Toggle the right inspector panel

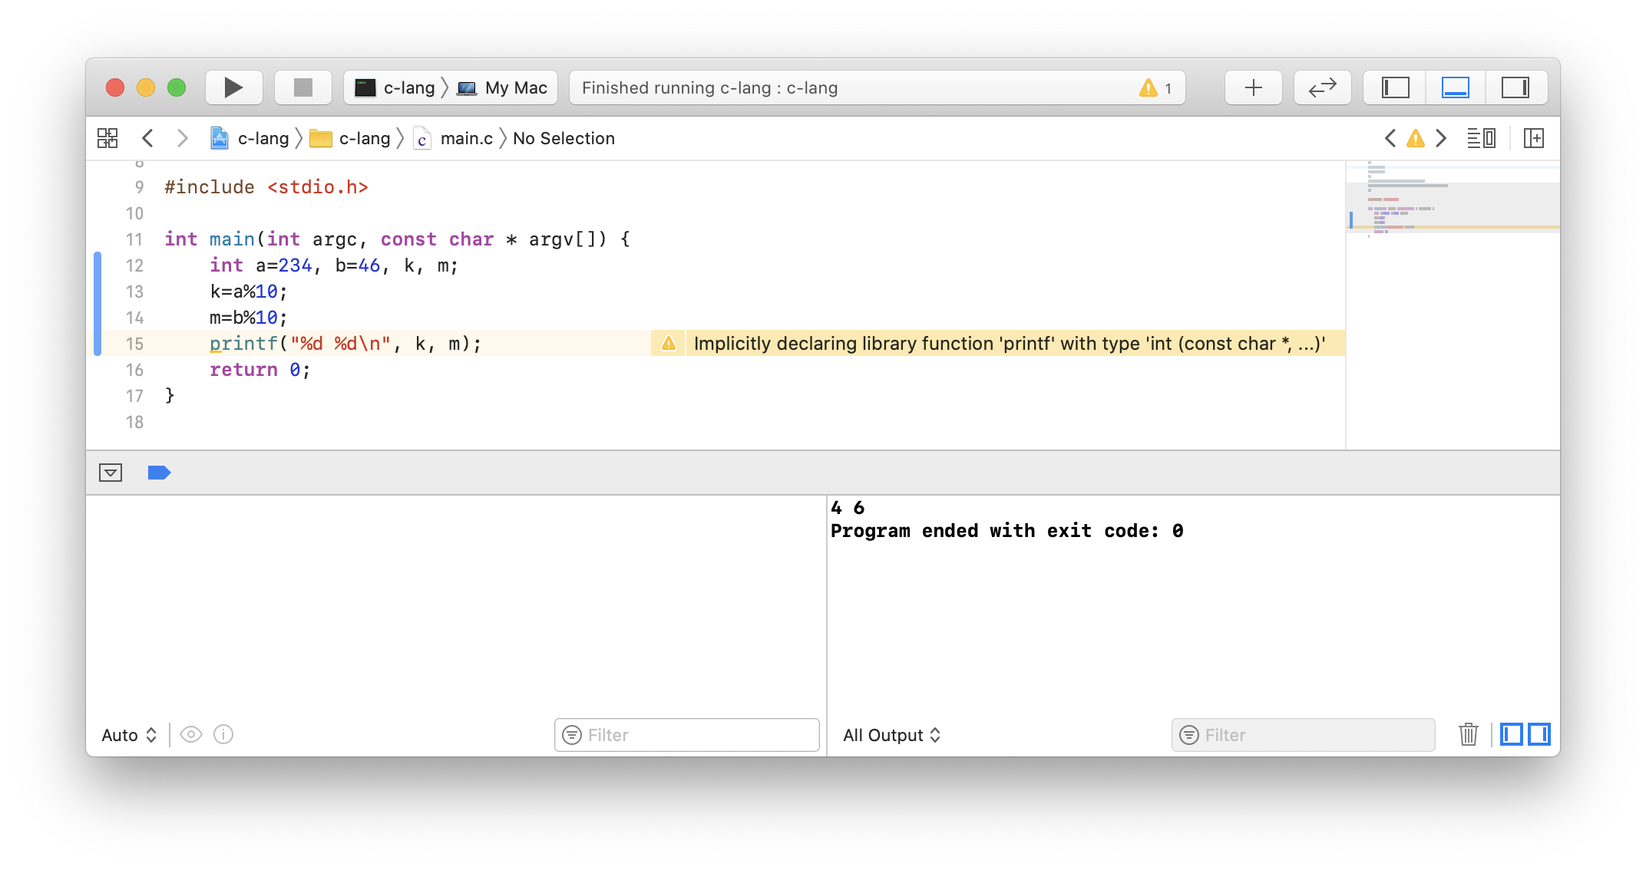1515,87
